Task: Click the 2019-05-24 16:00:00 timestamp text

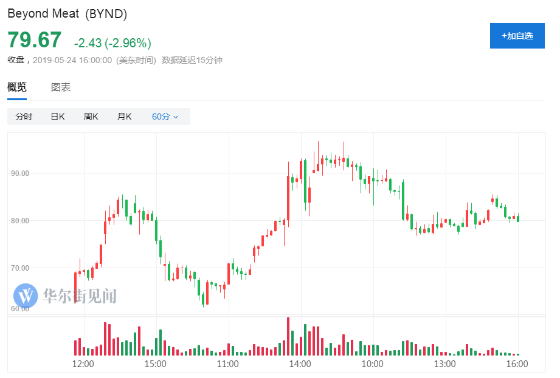Action: coord(72,60)
